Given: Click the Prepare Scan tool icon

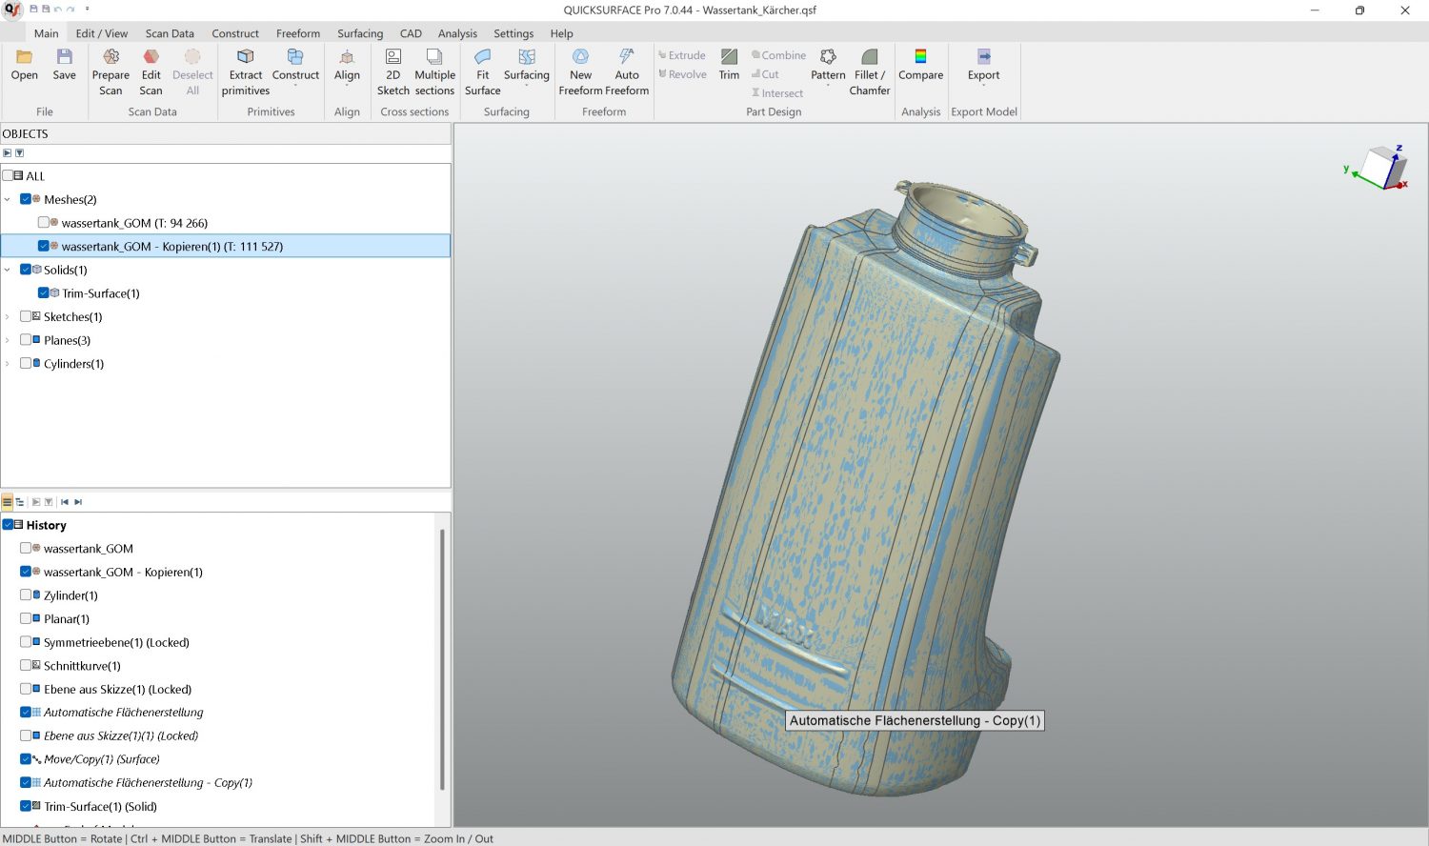Looking at the screenshot, I should pos(111,58).
